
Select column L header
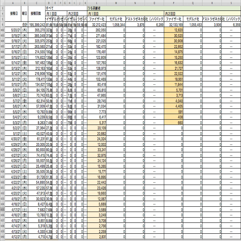[97, 3]
